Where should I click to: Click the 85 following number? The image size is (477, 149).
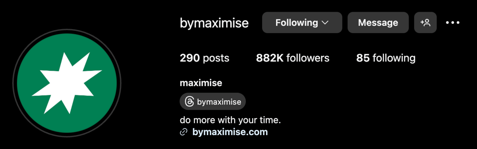(363, 58)
